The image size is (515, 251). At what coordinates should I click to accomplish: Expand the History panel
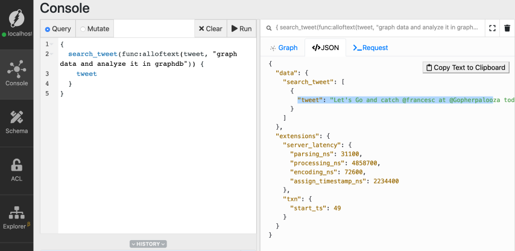click(x=148, y=244)
